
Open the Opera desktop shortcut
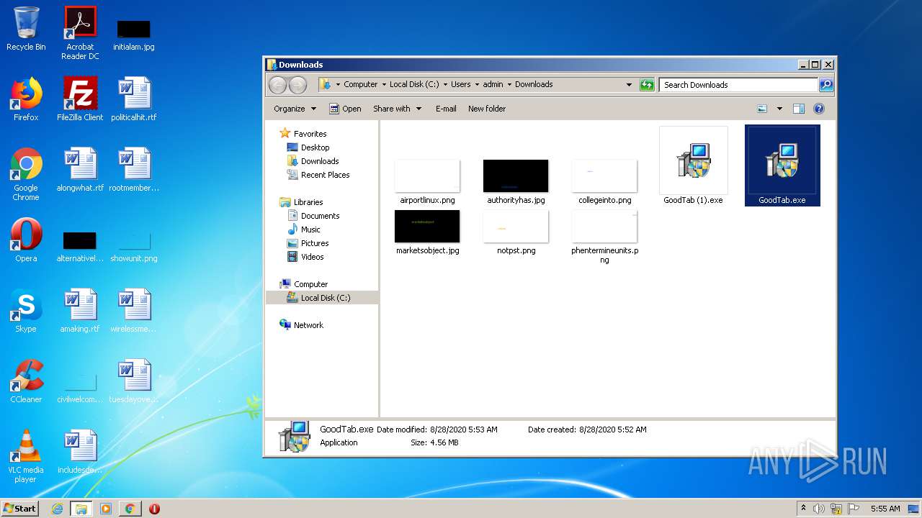point(26,240)
